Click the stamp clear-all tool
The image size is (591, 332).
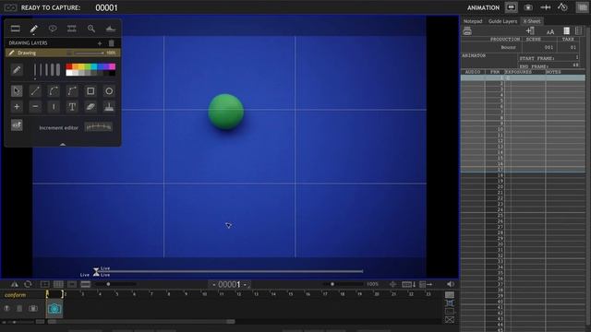(109, 107)
